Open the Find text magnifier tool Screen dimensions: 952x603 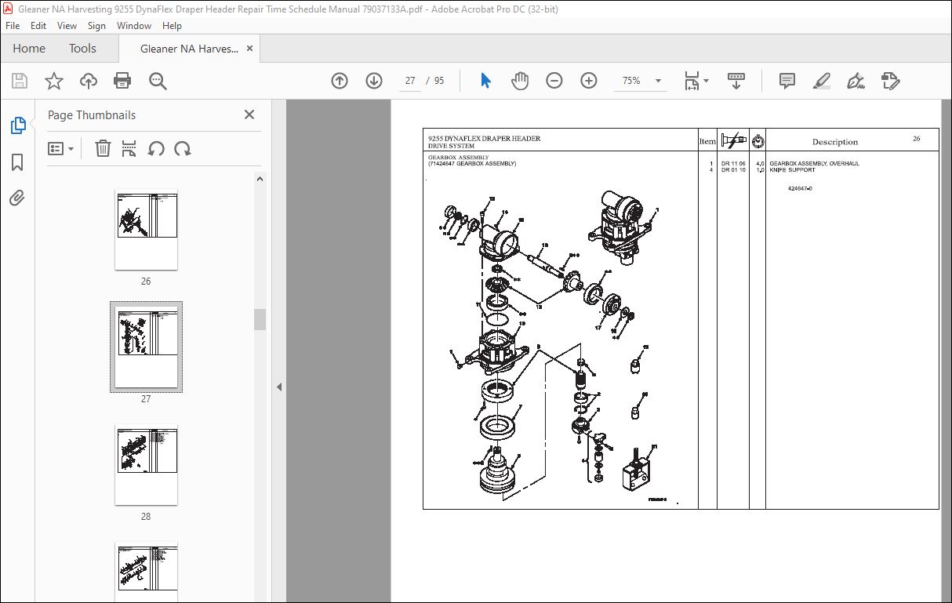158,81
